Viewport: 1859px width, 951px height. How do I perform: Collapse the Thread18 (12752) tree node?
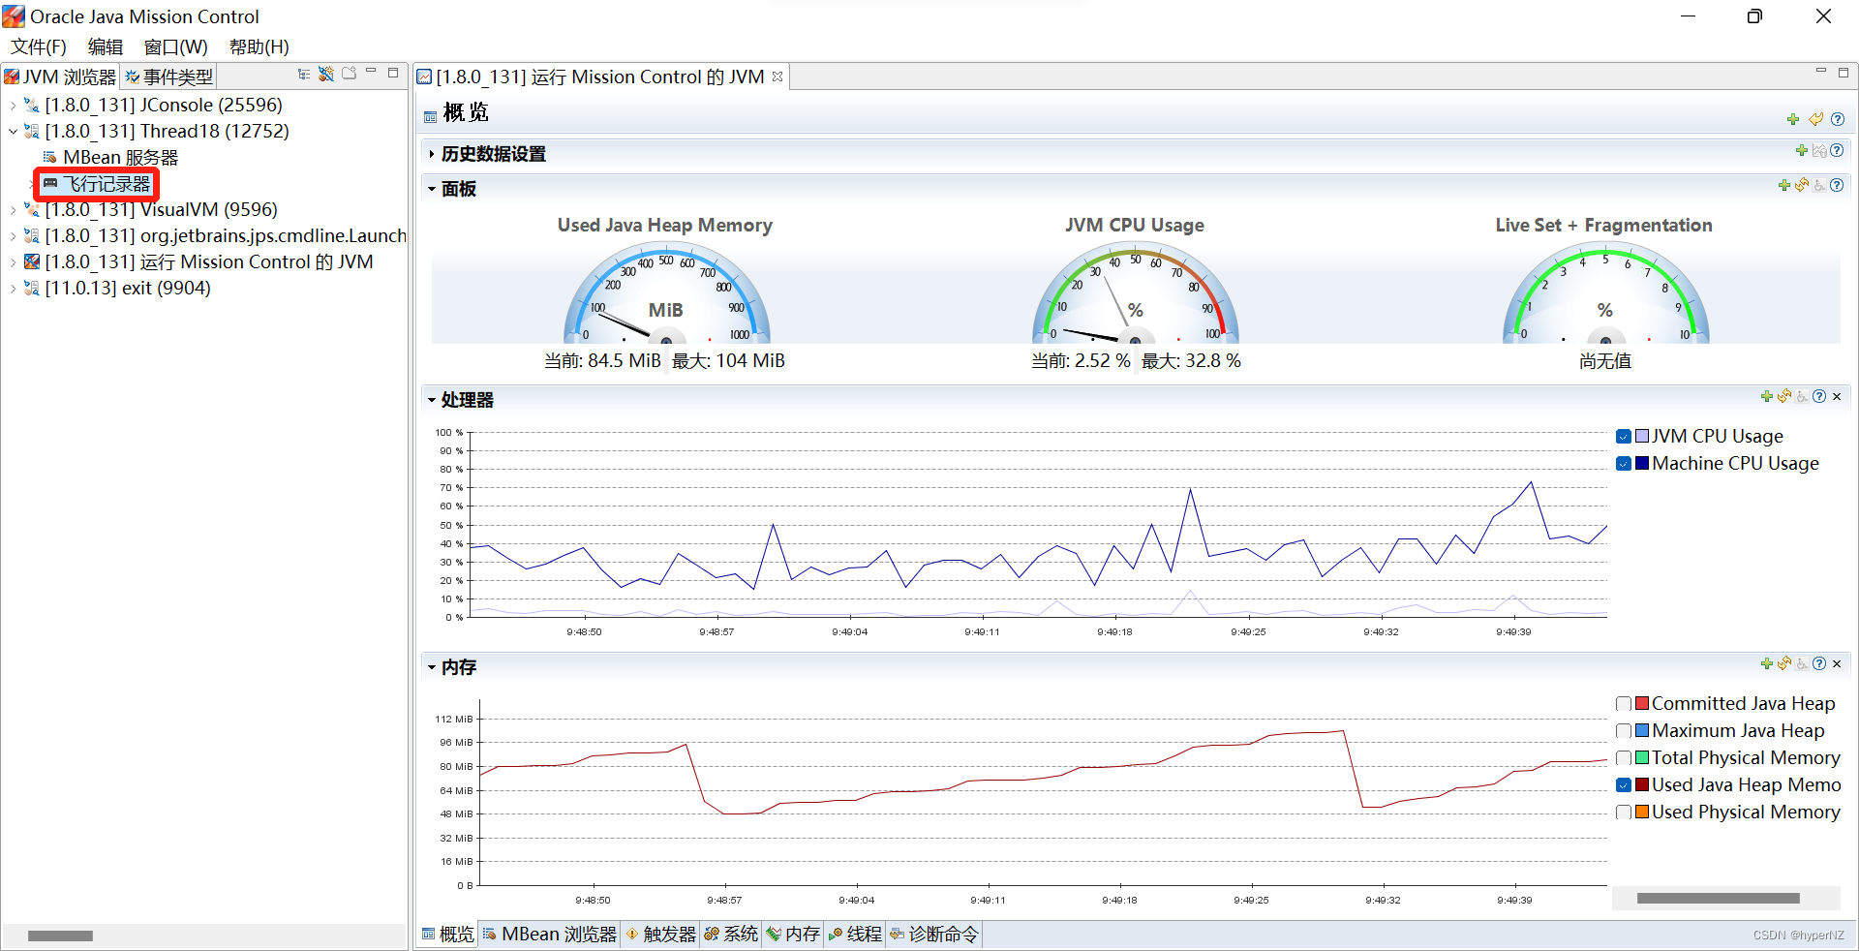pyautogui.click(x=13, y=131)
